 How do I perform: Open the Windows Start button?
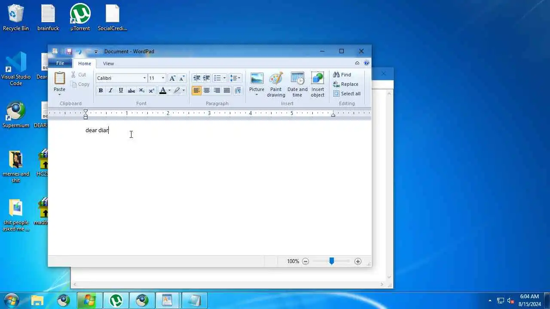click(x=11, y=300)
